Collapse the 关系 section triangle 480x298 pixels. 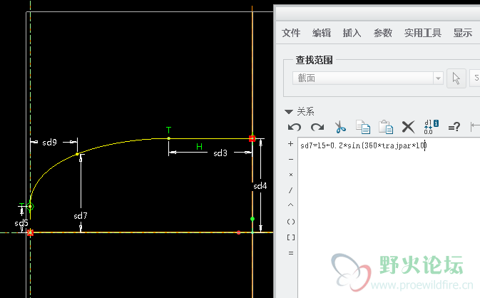click(x=289, y=112)
